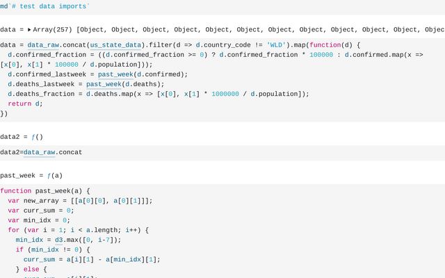Click past_week link on deaths_lastweek line
The width and height of the screenshot is (445, 278).
(x=104, y=84)
